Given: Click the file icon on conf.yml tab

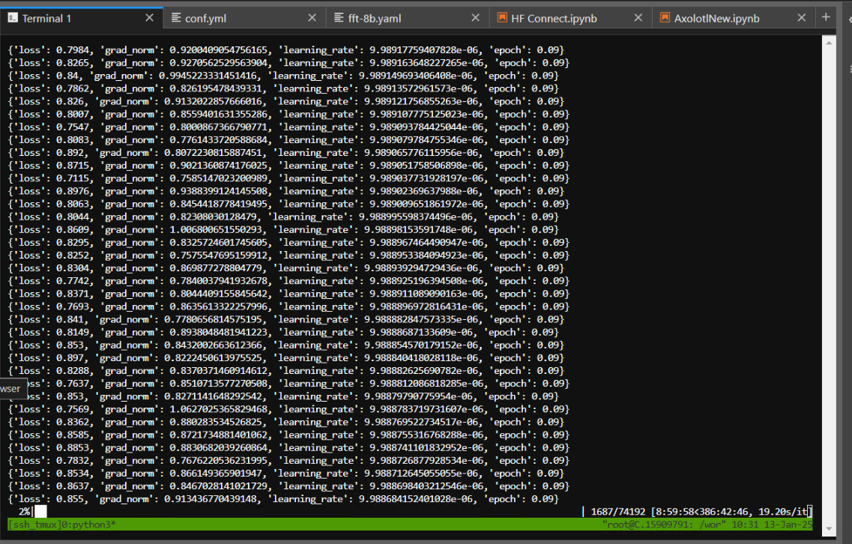Looking at the screenshot, I should [x=176, y=18].
